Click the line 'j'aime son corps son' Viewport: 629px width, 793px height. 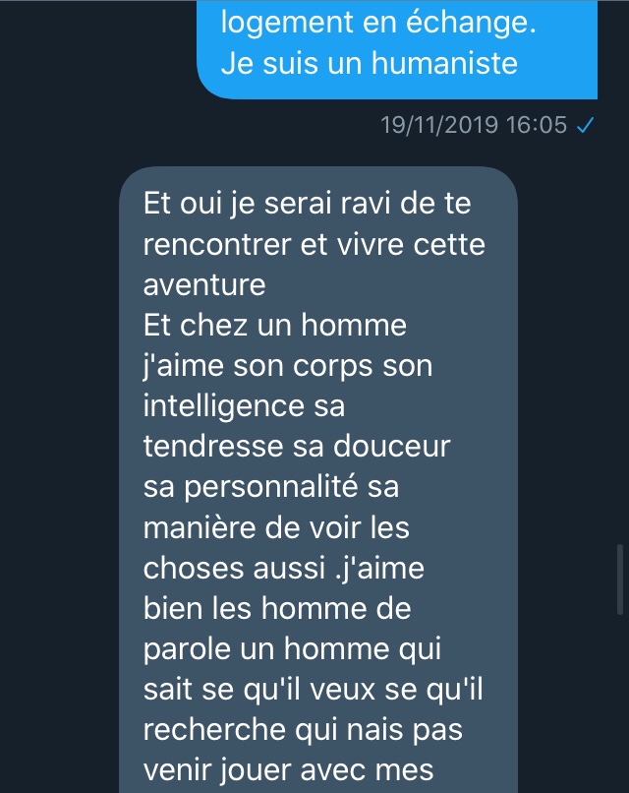288,366
